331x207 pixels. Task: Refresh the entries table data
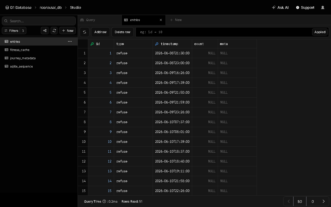pos(85,32)
